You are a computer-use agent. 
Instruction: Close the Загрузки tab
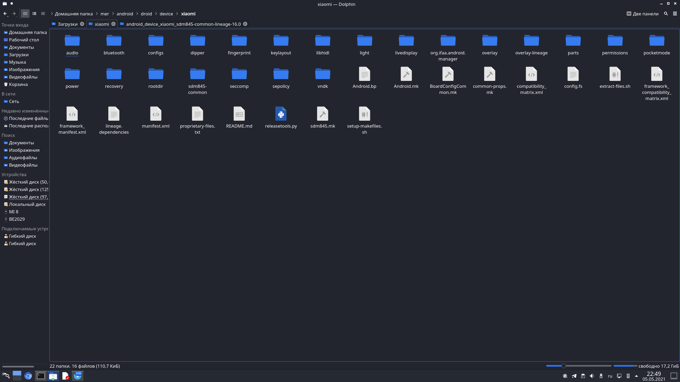tap(82, 24)
